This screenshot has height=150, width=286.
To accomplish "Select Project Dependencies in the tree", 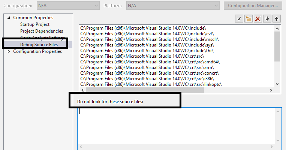I will [x=41, y=31].
